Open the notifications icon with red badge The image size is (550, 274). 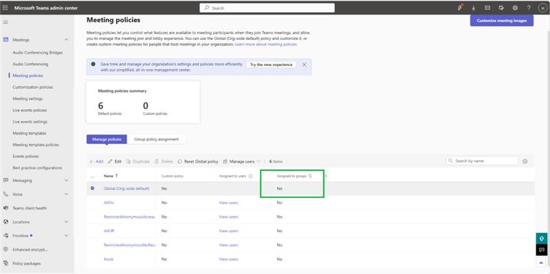460,8
